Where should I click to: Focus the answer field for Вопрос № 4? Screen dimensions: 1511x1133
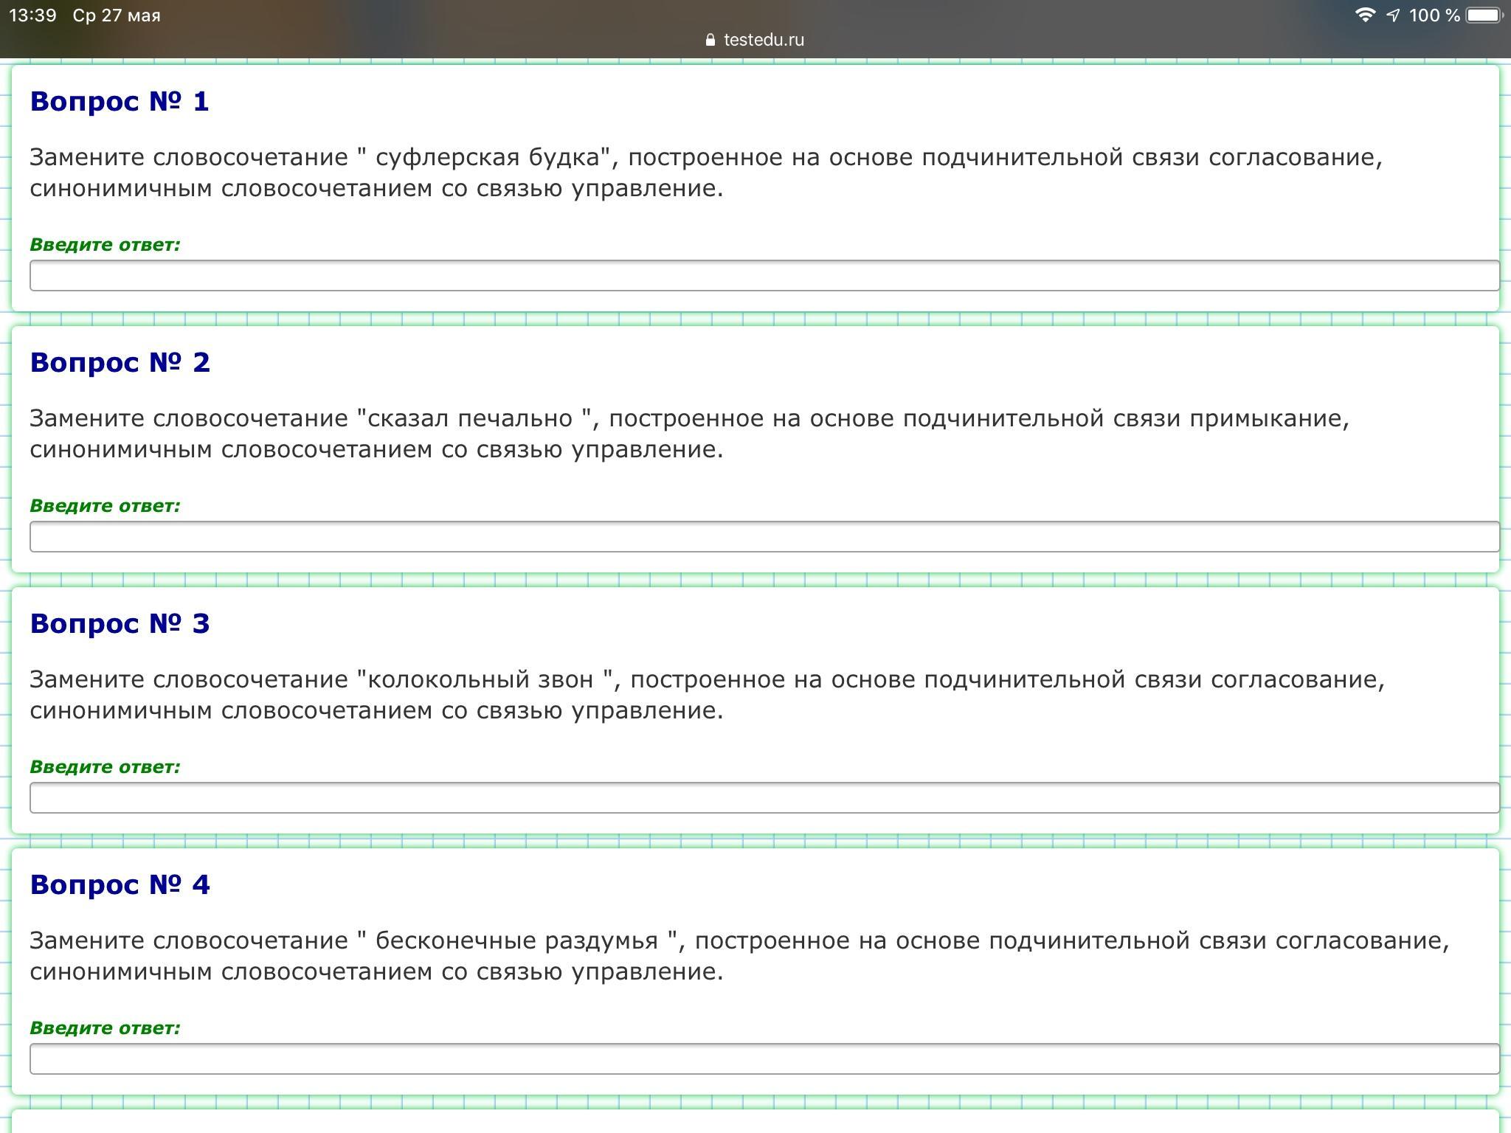(x=764, y=1058)
